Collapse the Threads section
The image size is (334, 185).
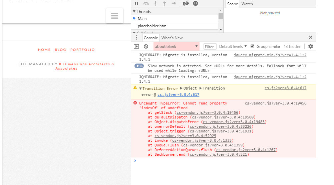click(x=134, y=12)
